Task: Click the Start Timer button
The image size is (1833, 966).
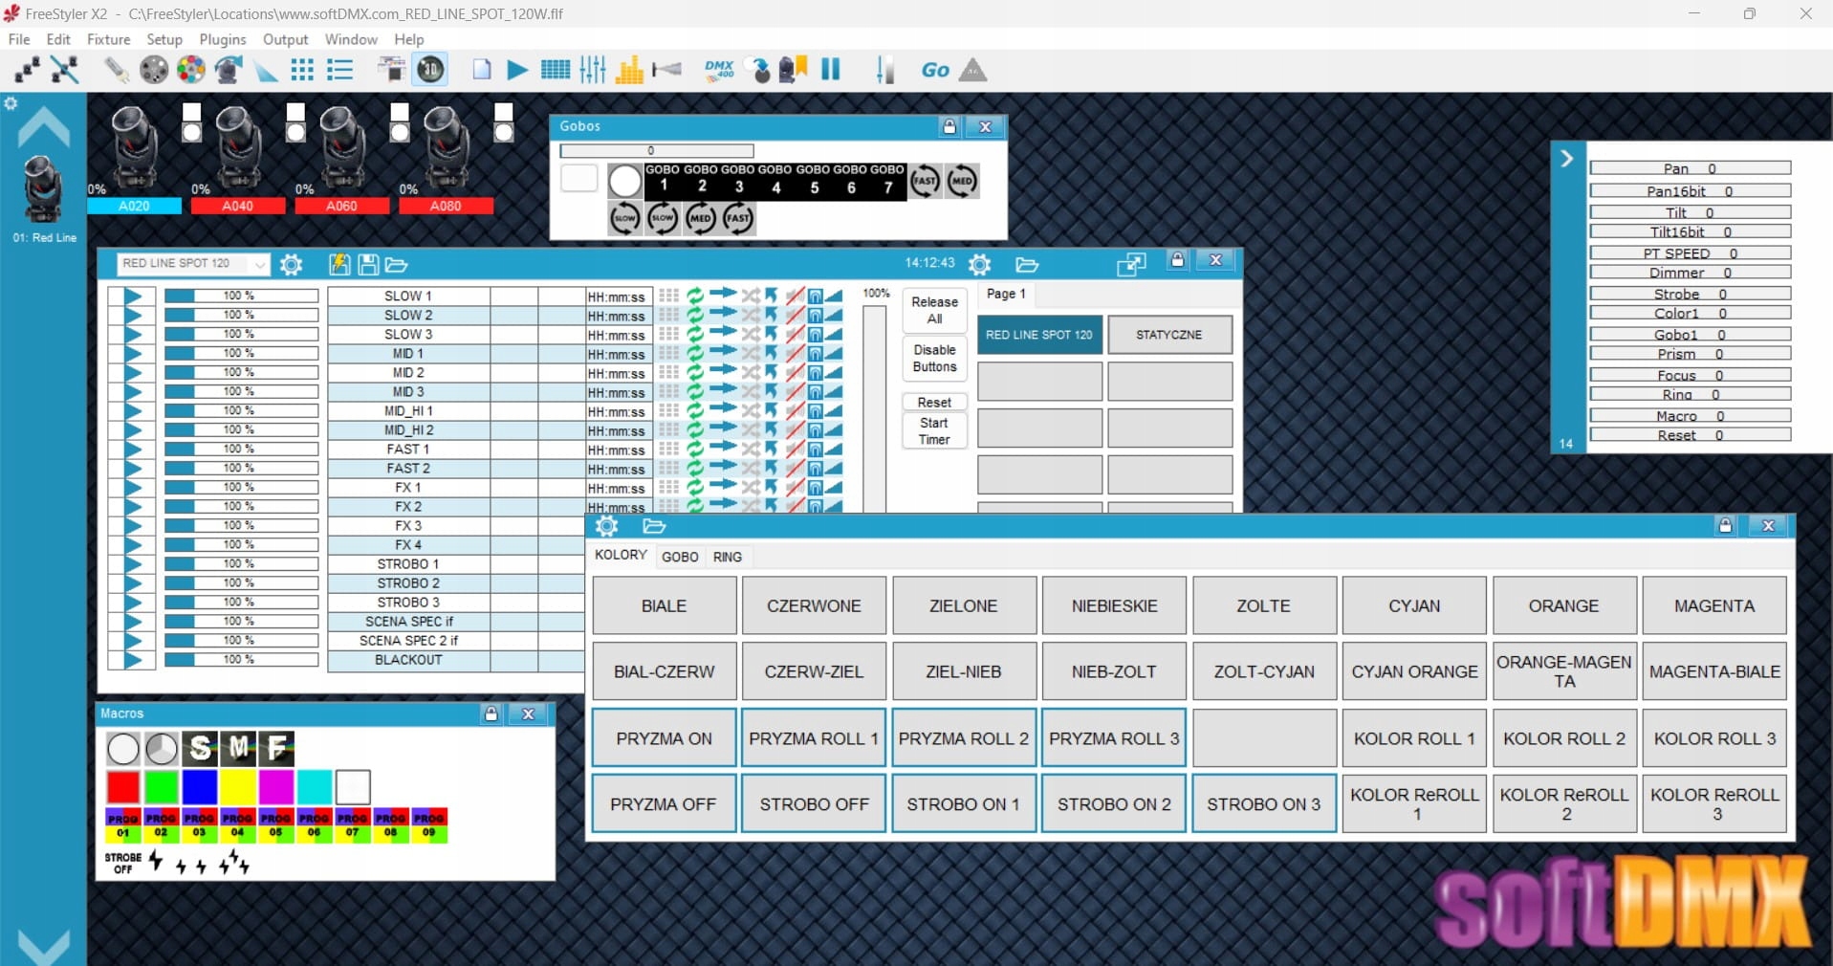Action: click(x=934, y=431)
